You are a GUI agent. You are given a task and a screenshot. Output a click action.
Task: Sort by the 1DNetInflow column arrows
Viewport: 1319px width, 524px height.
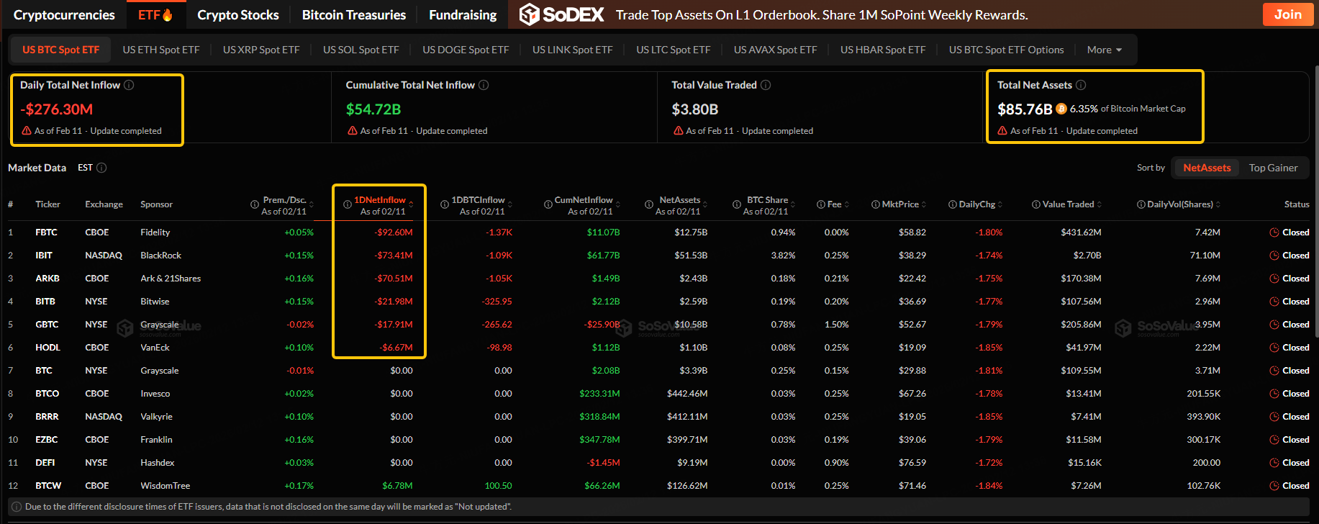click(411, 204)
